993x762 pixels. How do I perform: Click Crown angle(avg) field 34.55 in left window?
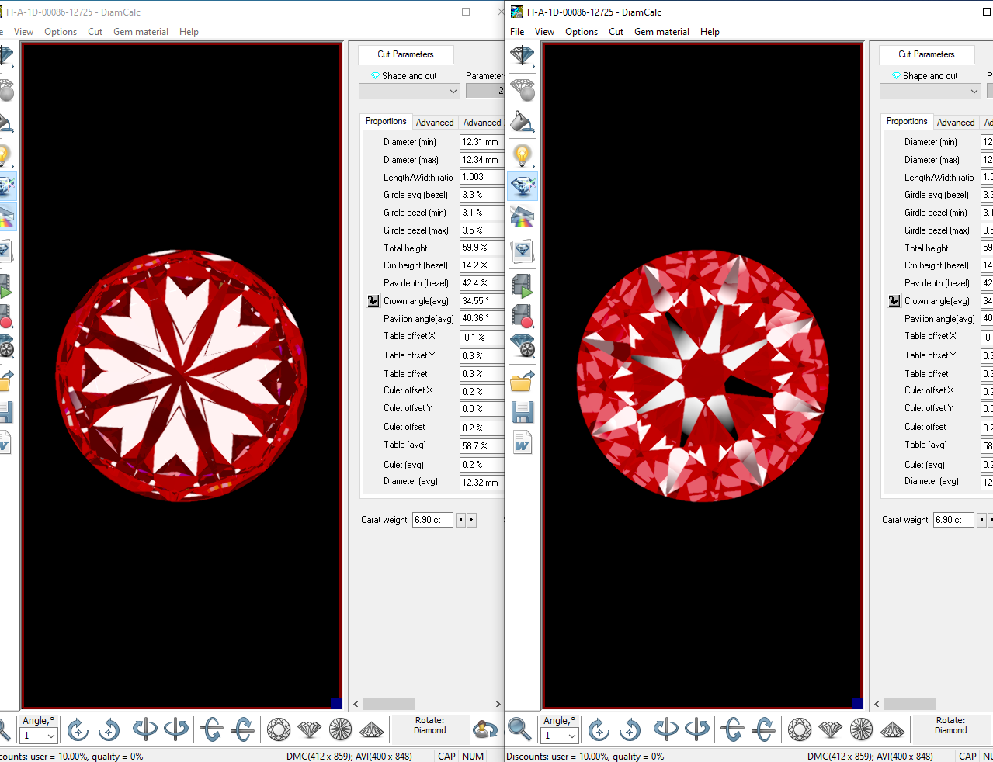(481, 300)
